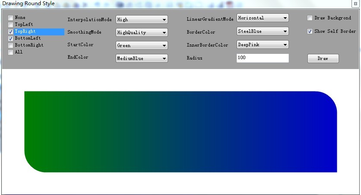The width and height of the screenshot is (361, 195).
Task: Click the Drawing Round Style title text
Action: click(28, 3)
